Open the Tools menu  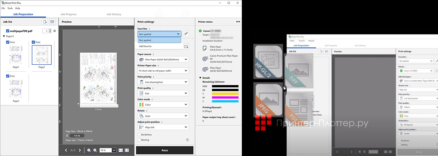coord(10,8)
